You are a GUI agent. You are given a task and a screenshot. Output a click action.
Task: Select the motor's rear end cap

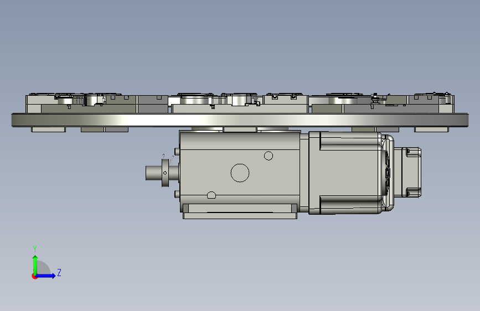(407, 172)
